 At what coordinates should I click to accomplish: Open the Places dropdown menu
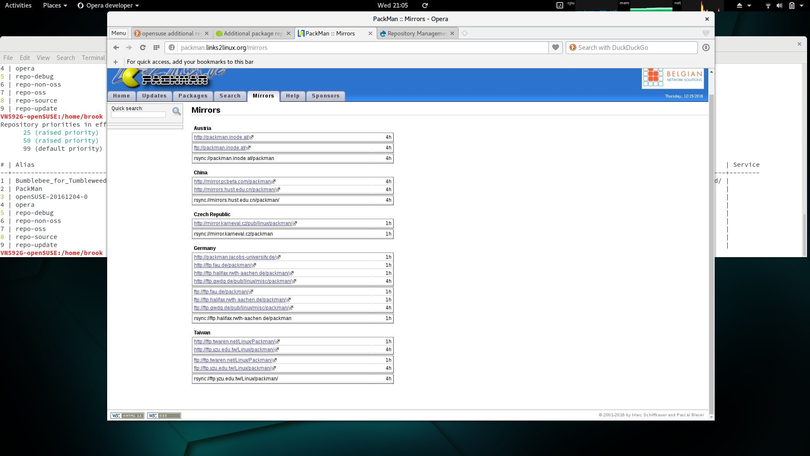[x=55, y=5]
